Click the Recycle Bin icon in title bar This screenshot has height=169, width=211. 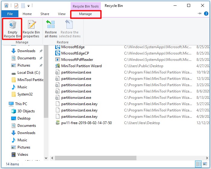pyautogui.click(x=6, y=6)
